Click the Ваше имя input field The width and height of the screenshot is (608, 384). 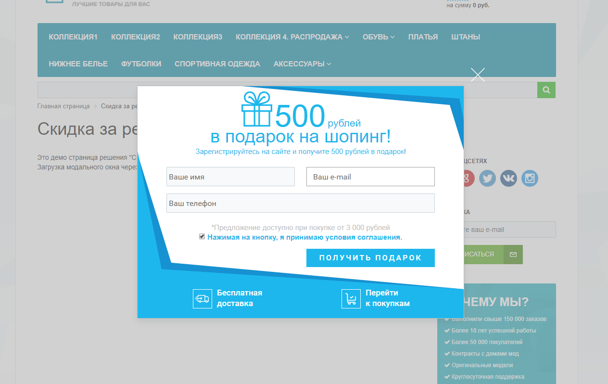(x=230, y=177)
